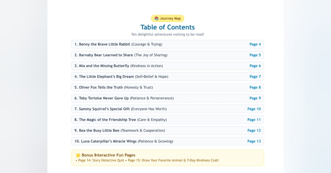This screenshot has width=331, height=173.
Task: Open Mia and the Missing Butterfly entry
Action: [x=168, y=66]
